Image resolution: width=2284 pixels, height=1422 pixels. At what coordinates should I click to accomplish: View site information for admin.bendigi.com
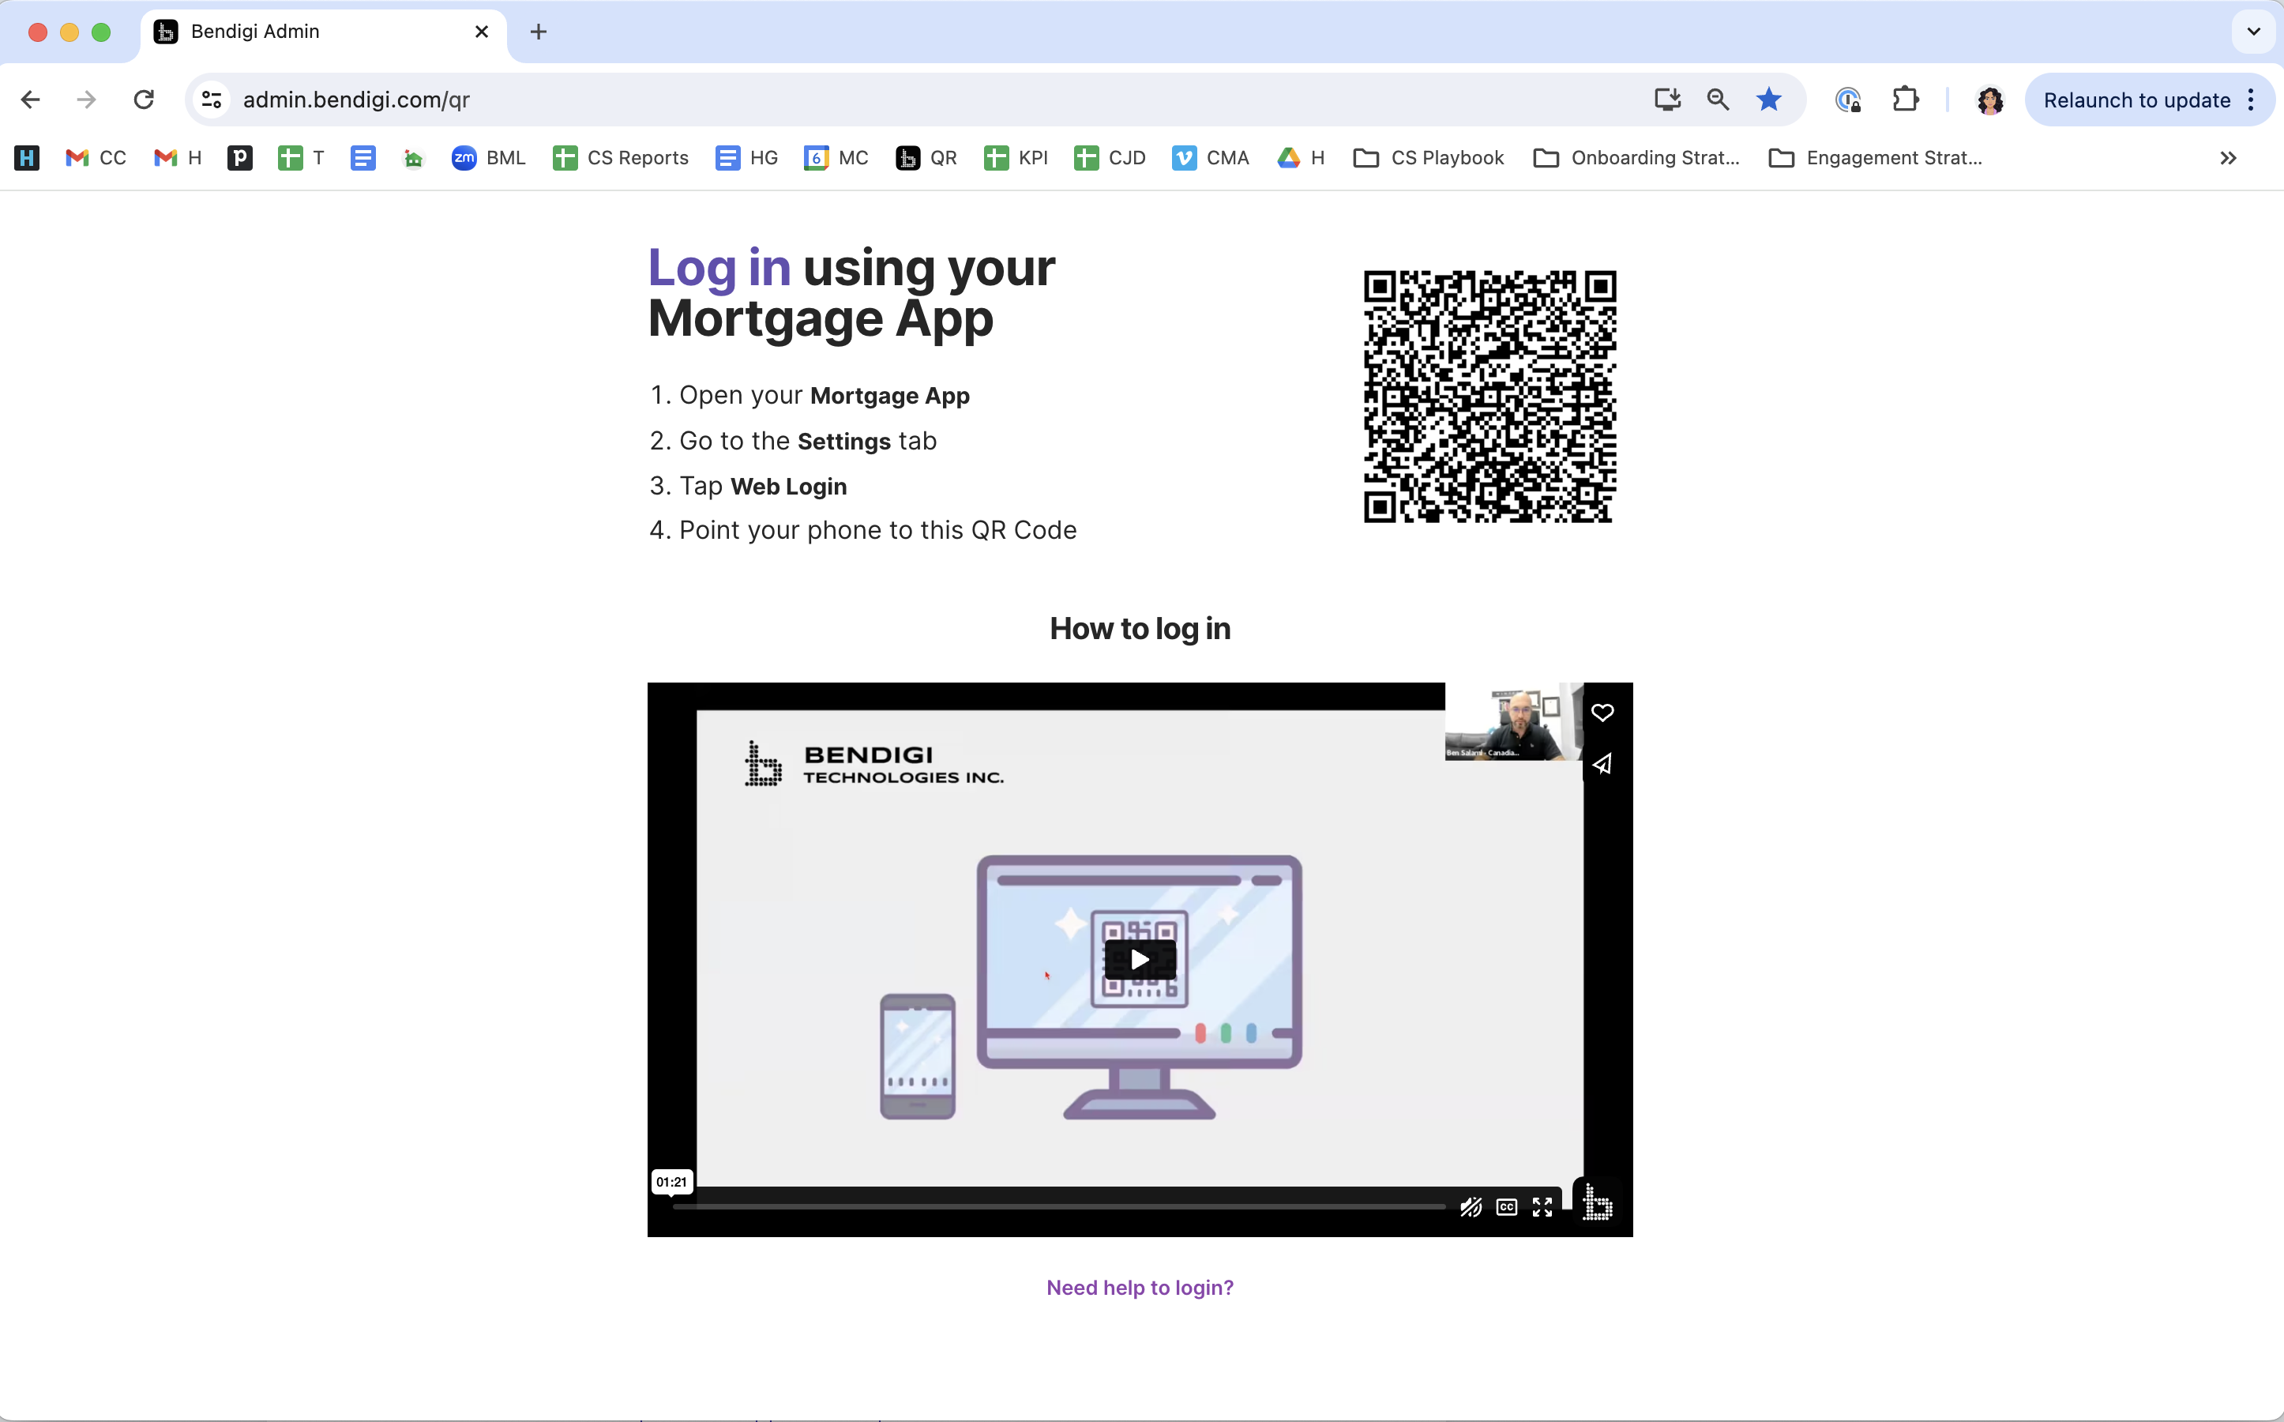click(x=212, y=100)
